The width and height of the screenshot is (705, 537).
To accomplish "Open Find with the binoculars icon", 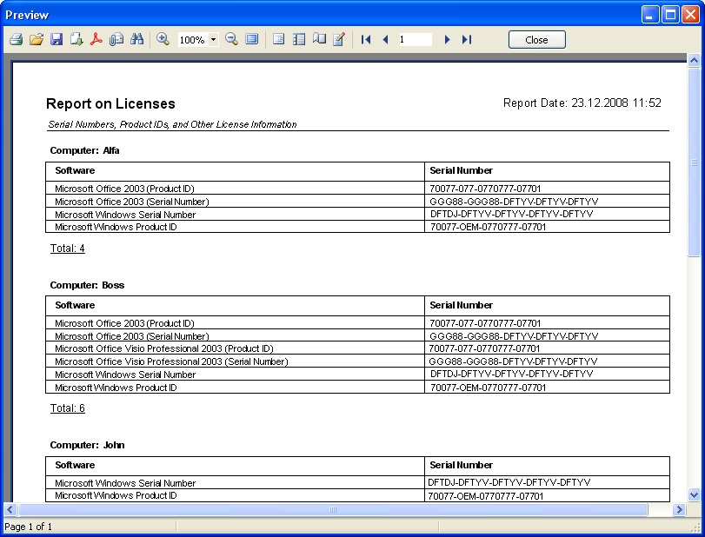I will tap(136, 40).
